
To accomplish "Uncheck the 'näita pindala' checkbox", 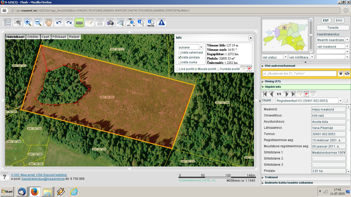I will click(x=180, y=57).
